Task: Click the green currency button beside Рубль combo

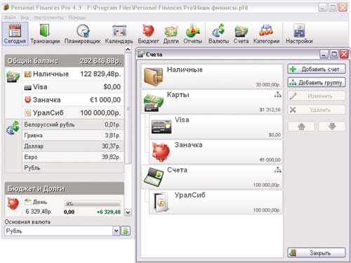Action: point(126,231)
